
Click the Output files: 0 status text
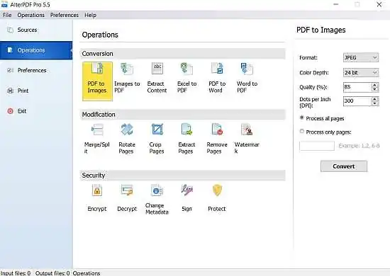tap(52, 273)
